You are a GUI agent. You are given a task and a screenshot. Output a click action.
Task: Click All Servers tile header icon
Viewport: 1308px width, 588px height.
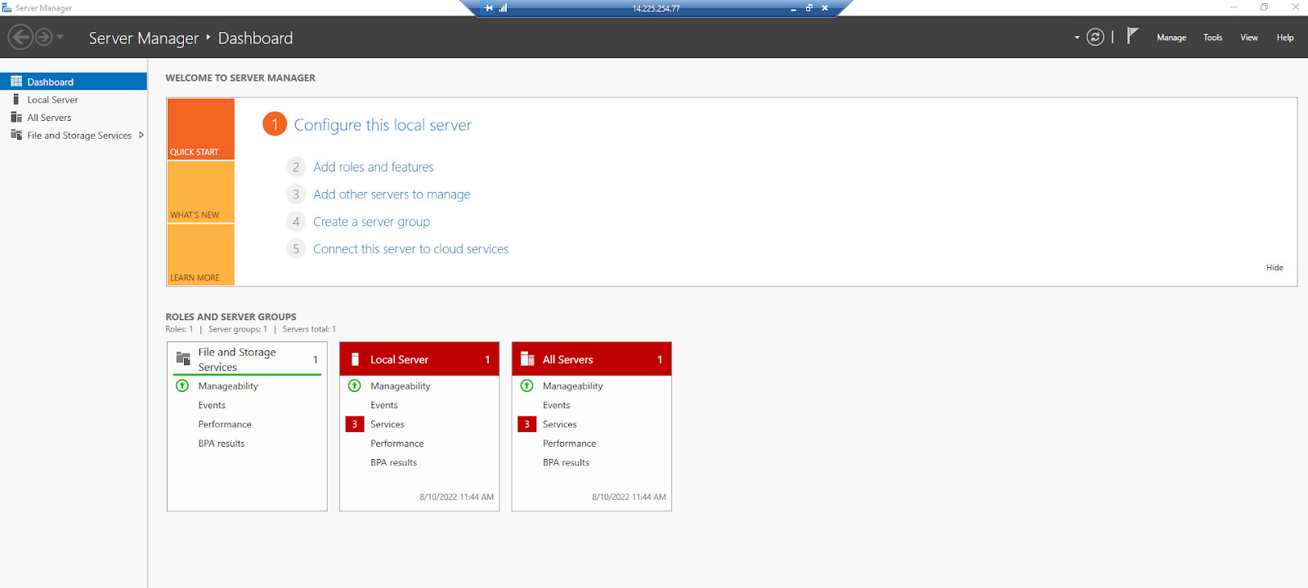527,359
